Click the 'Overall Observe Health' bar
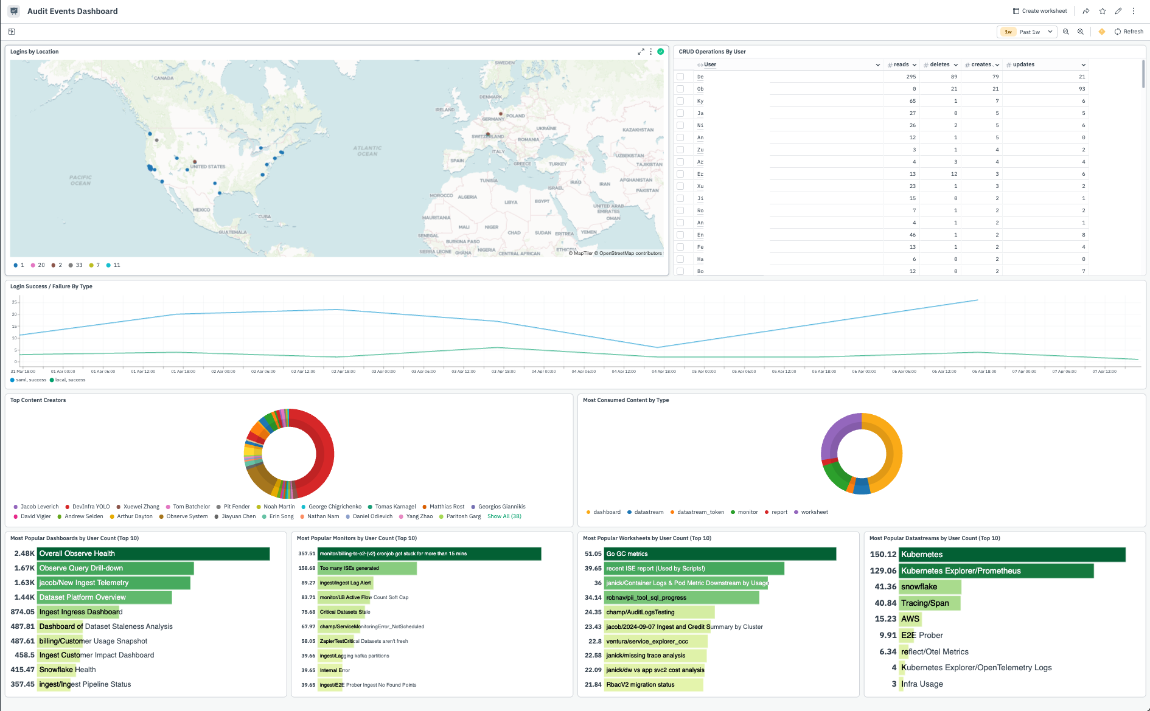This screenshot has height=711, width=1150. click(x=153, y=553)
